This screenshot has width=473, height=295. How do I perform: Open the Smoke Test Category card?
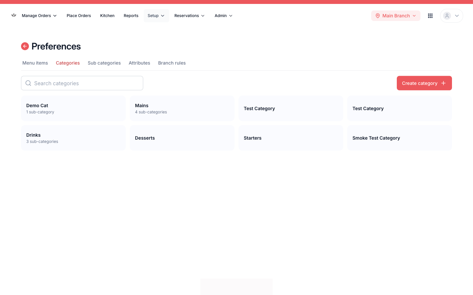[x=399, y=138]
